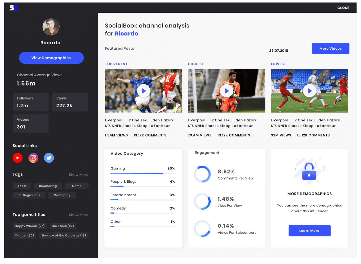Image resolution: width=361 pixels, height=264 pixels.
Task: Click the More Videos button
Action: tap(331, 48)
